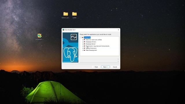Expand Registration-required and trial products
This screenshot has width=185, height=104.
[x=83, y=46]
